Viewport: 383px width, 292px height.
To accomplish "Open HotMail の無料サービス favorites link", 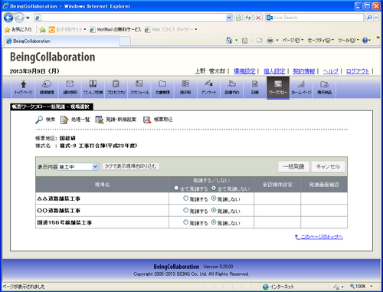I will click(116, 30).
